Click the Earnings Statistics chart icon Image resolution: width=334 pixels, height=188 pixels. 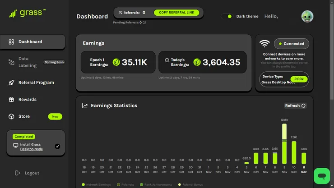point(85,105)
